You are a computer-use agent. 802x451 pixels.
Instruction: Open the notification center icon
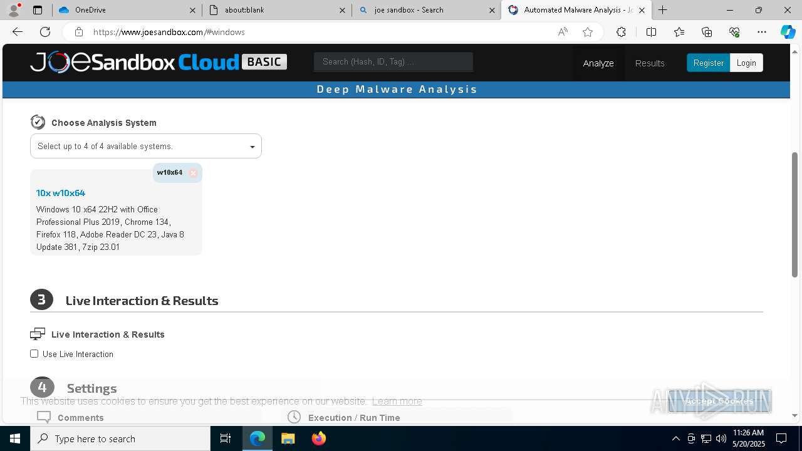781,438
